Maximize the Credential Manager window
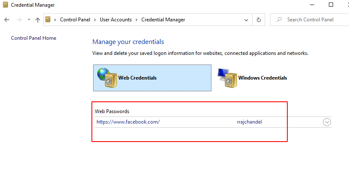The height and width of the screenshot is (191, 349). coord(331,5)
